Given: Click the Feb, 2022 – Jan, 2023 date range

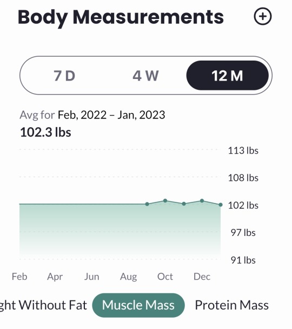Looking at the screenshot, I should click(111, 115).
